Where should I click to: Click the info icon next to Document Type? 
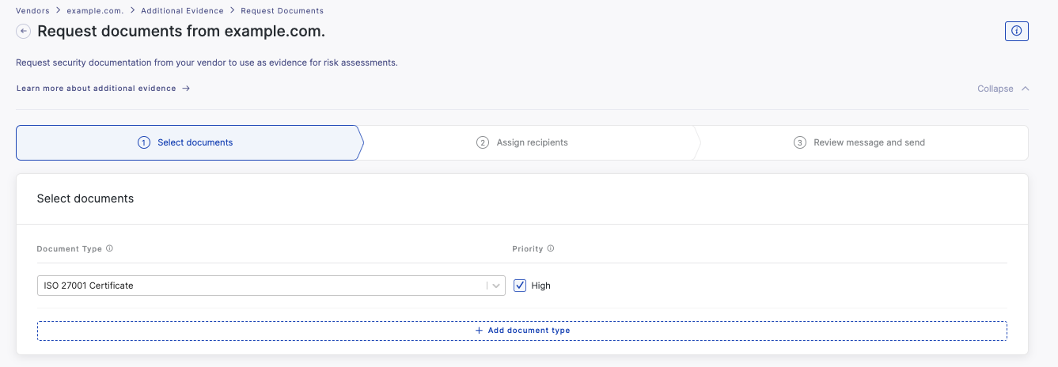pyautogui.click(x=109, y=248)
